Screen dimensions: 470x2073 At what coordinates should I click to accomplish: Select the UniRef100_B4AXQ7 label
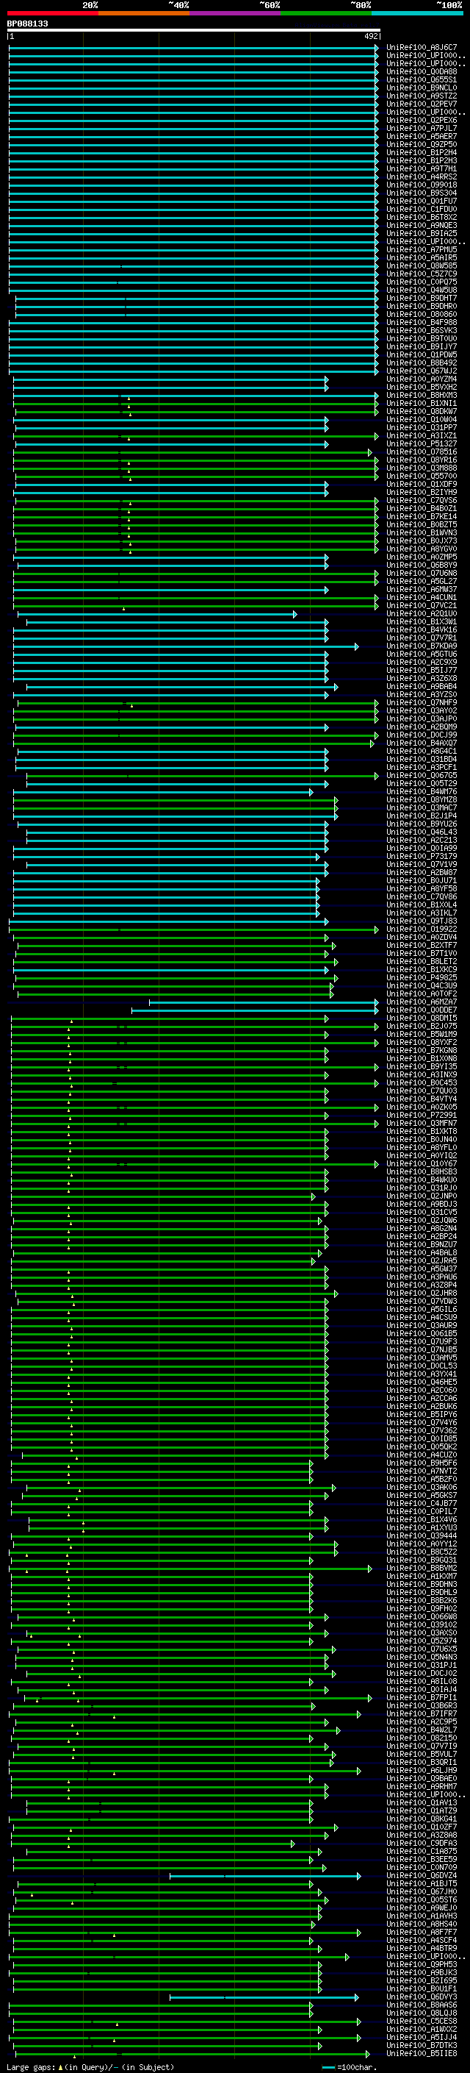pyautogui.click(x=422, y=743)
